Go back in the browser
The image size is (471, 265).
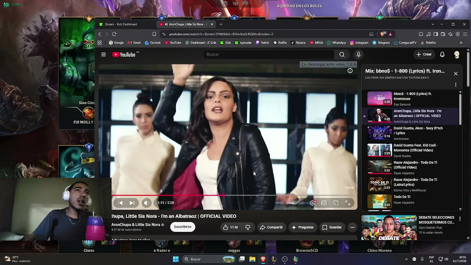click(x=100, y=34)
